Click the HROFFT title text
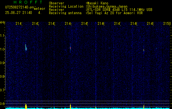The height and width of the screenshot is (109, 172). point(28,2)
